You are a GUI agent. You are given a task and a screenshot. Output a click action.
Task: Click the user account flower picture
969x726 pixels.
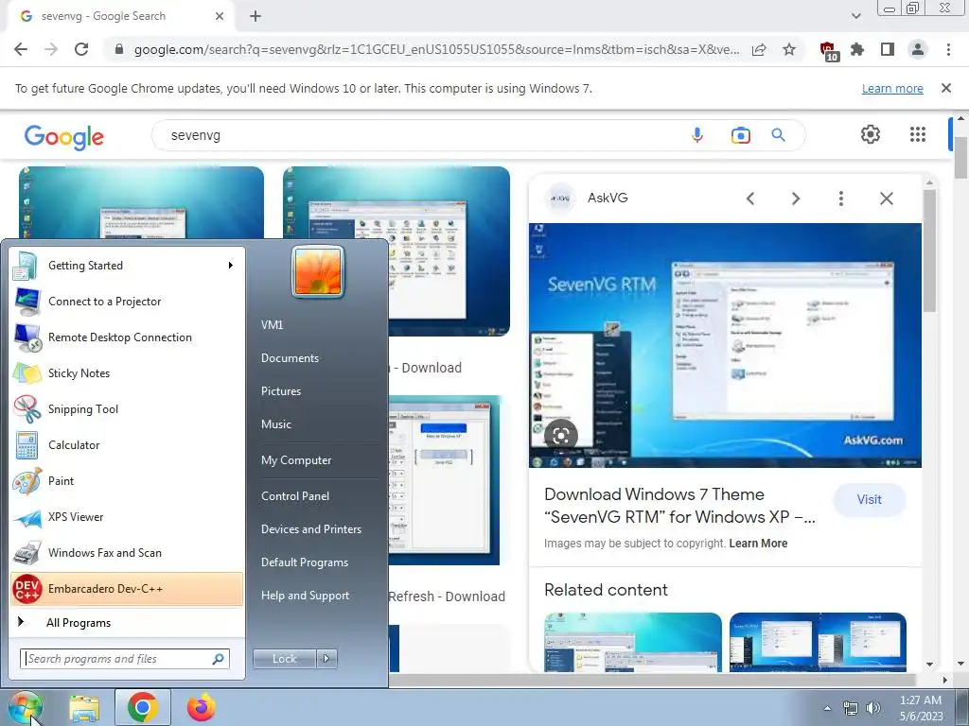pos(318,271)
